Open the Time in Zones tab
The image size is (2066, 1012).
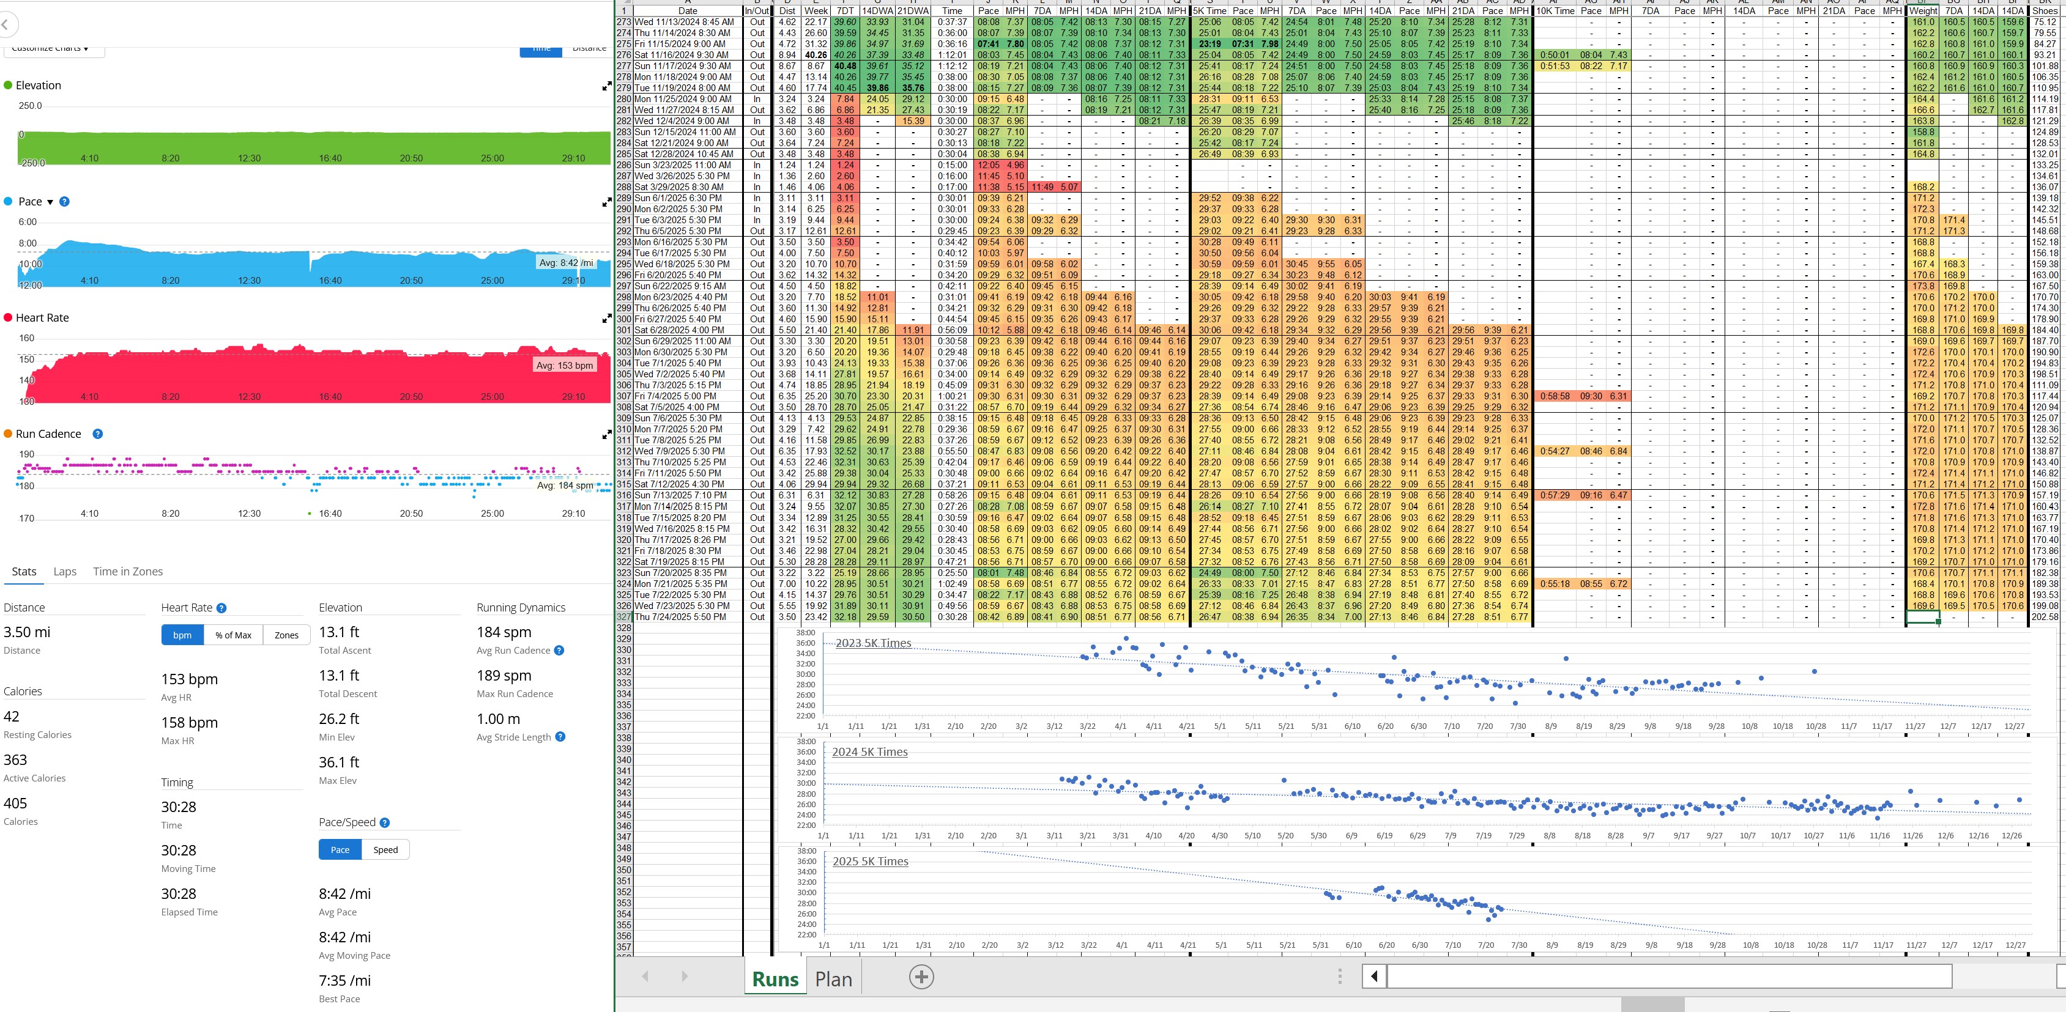[x=127, y=572]
